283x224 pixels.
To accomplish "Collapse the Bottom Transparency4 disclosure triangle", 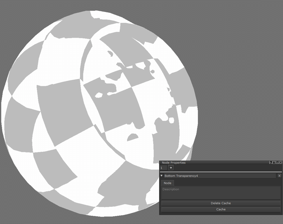I will pyautogui.click(x=161, y=176).
